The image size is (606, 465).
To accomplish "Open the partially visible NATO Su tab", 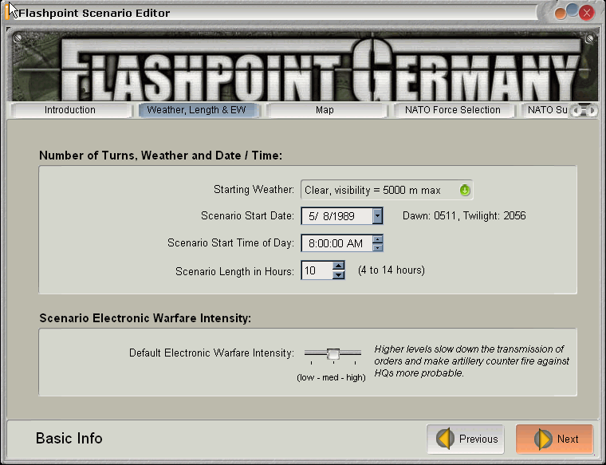I will [x=547, y=110].
